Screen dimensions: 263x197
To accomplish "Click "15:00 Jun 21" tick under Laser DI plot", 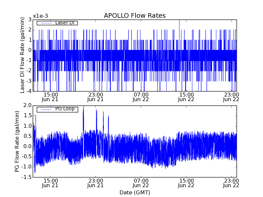I will (x=50, y=97).
